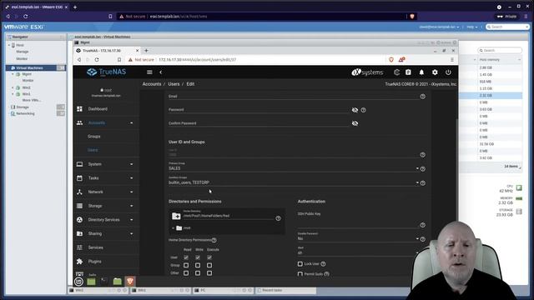Check the Lock User checkbox
Viewport: 534px width, 300px height.
click(300, 264)
